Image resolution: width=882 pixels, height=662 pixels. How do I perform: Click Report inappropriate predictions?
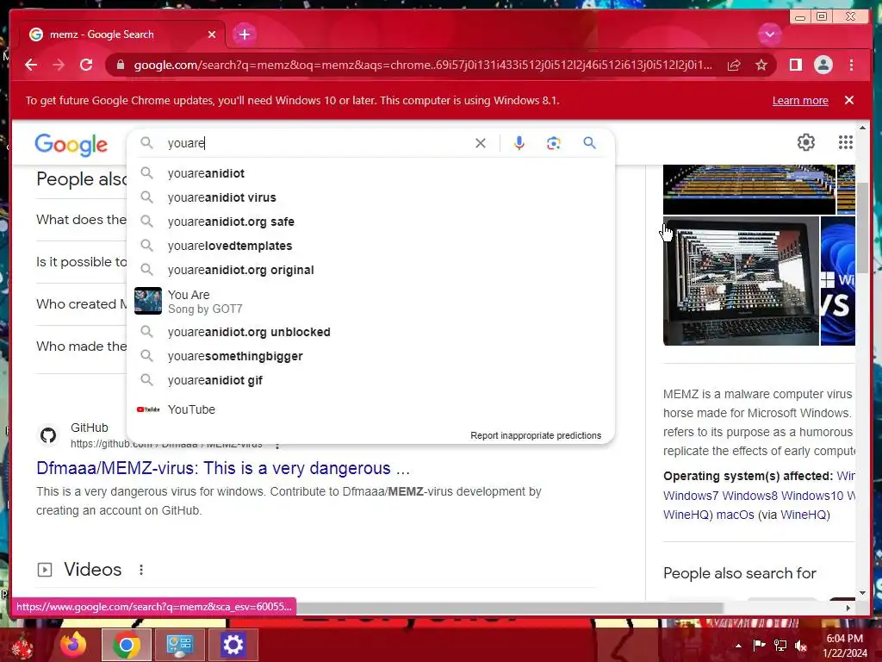(x=536, y=435)
